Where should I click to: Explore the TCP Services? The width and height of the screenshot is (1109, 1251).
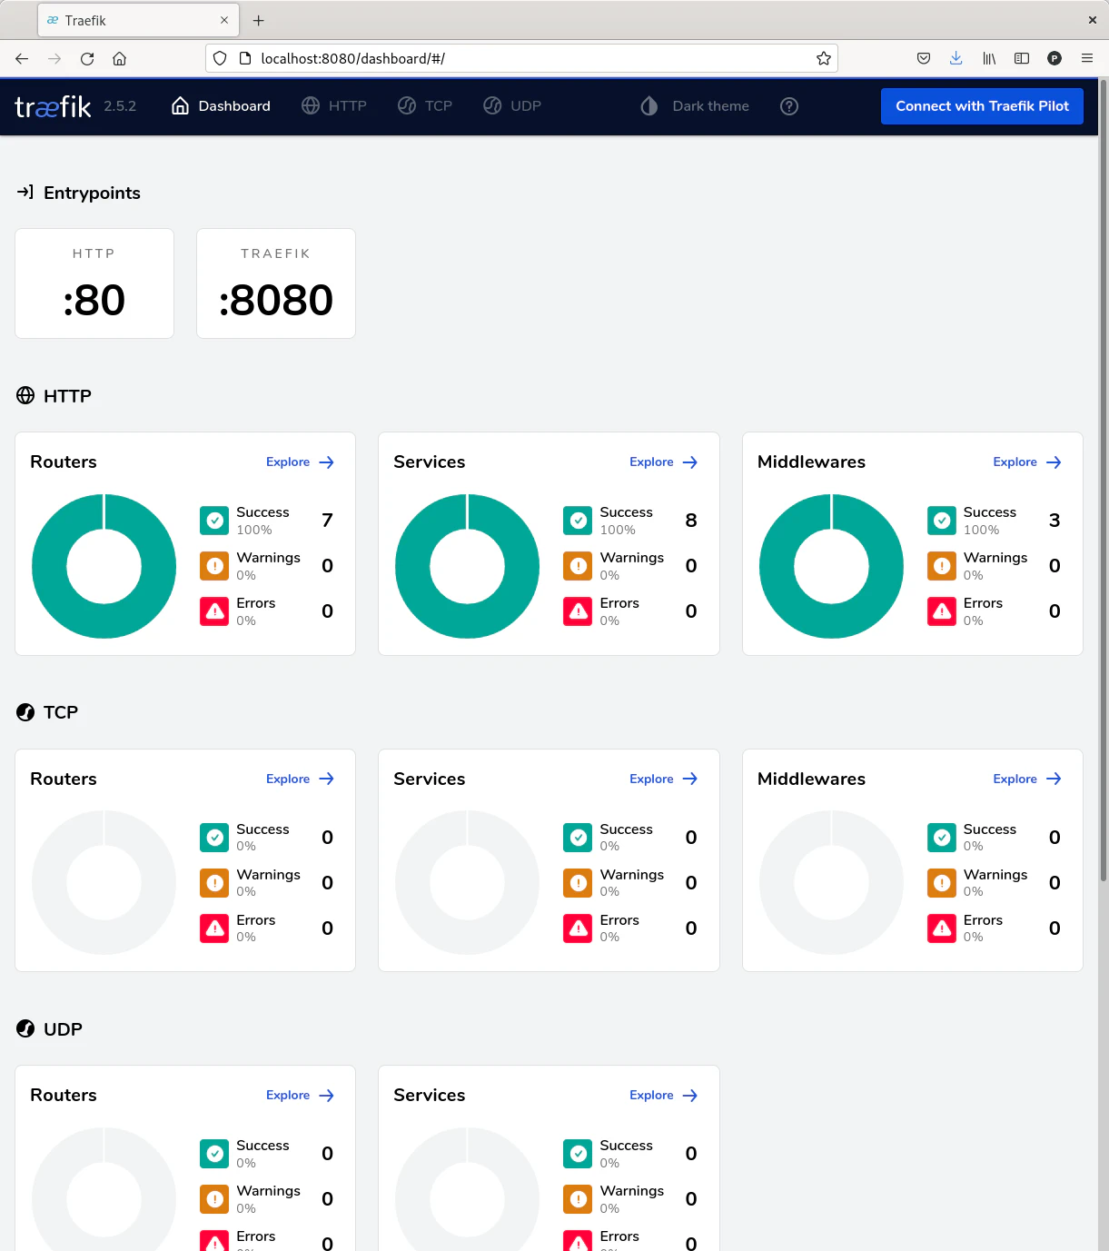tap(663, 779)
